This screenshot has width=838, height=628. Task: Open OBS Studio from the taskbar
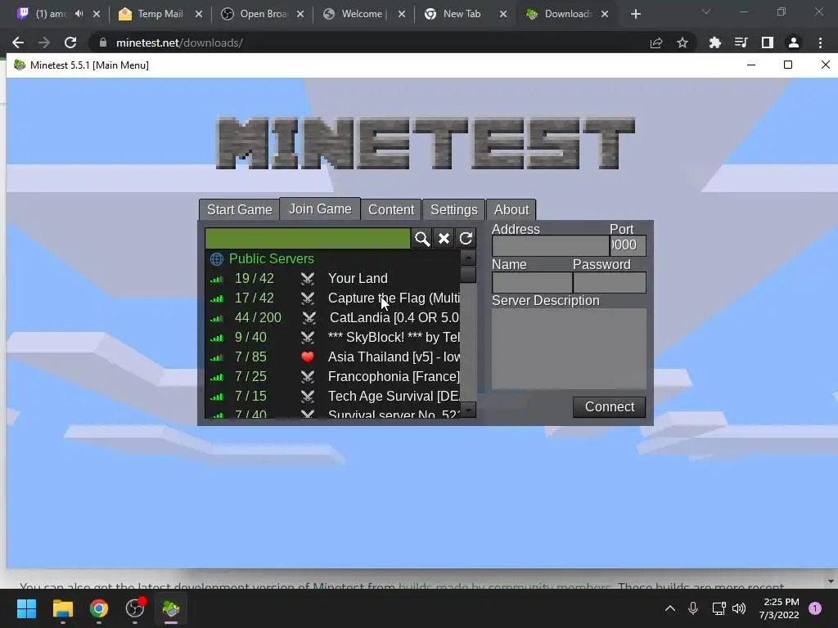(135, 608)
